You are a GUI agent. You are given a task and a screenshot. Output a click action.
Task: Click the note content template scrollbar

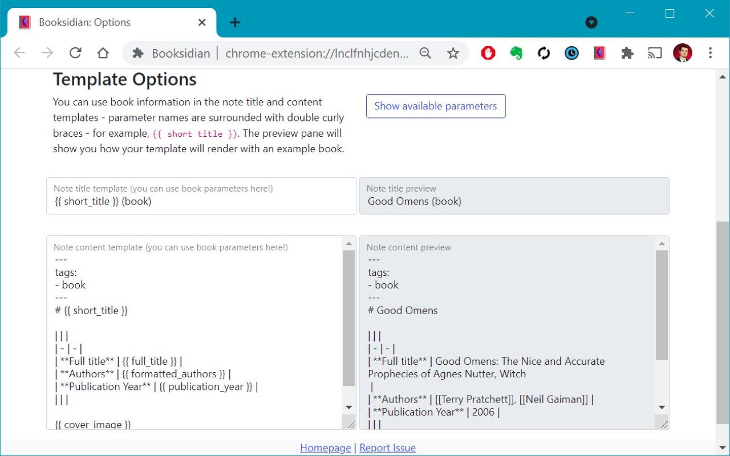[348, 319]
